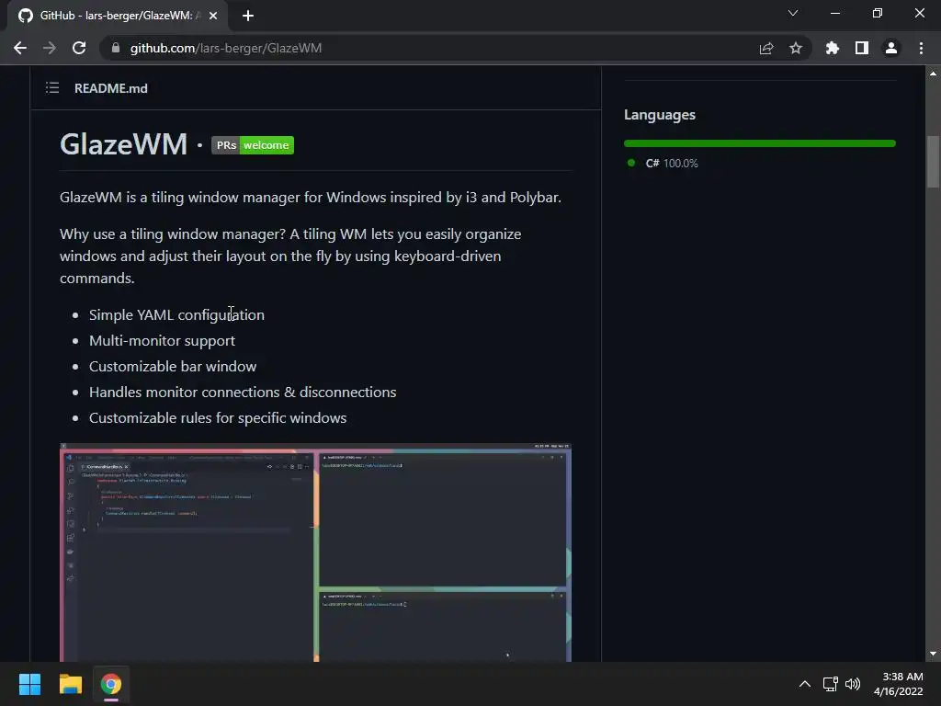Open the tab search dropdown arrow
This screenshot has width=941, height=706.
793,13
